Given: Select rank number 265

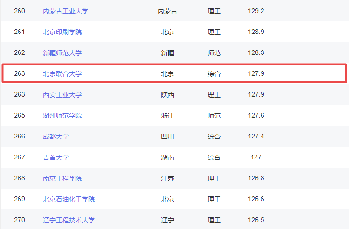Looking at the screenshot, I should tap(20, 115).
